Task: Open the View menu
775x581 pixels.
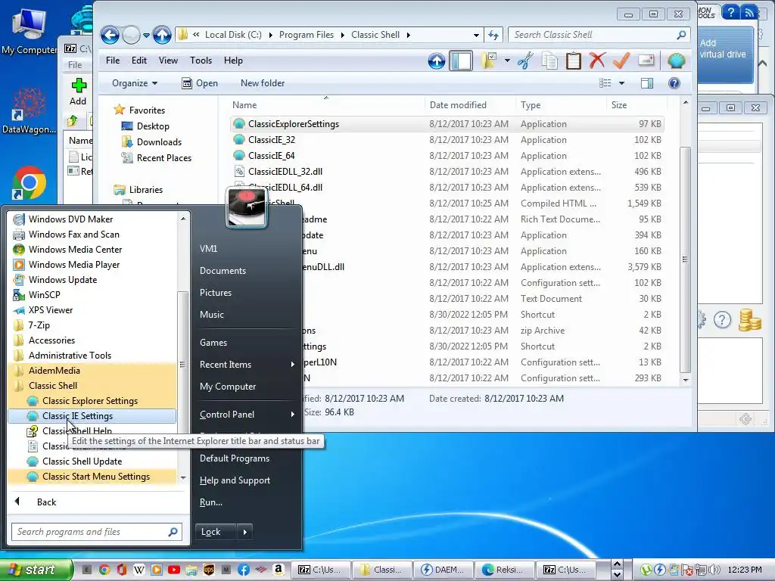Action: [x=168, y=61]
